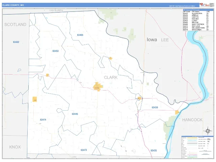Click the SCOTLAND county label
Viewport: 216px width, 162px height.
(15, 25)
